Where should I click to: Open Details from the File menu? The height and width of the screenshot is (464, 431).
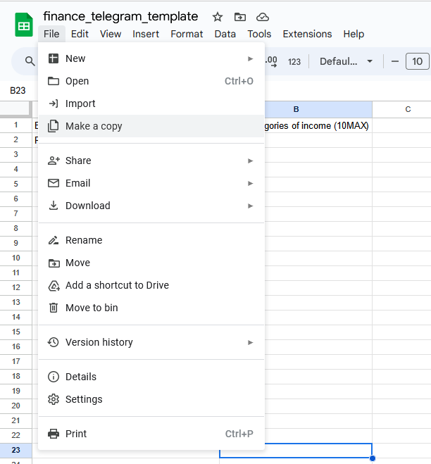tap(151, 377)
